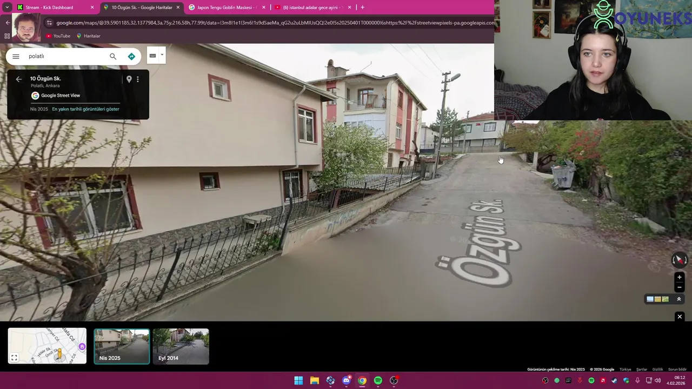Open the Google Maps hamburger menu
Viewport: 692px width, 389px height.
coord(16,56)
